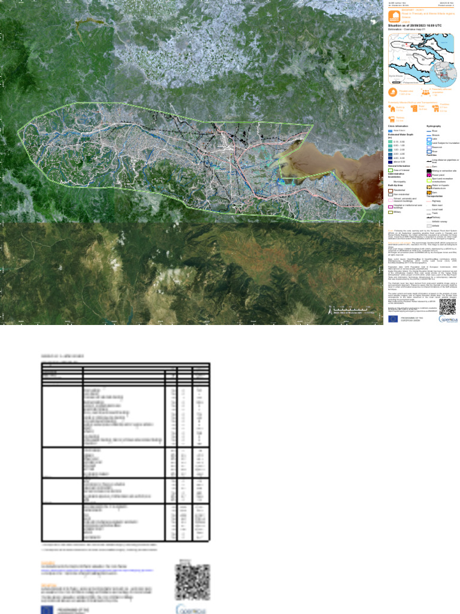The width and height of the screenshot is (460, 614).
Task: Click the gray Non residential legend box
Action: point(391,195)
